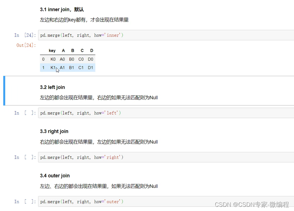294x211 pixels.
Task: Click table cell K1
Action: [x=53, y=68]
